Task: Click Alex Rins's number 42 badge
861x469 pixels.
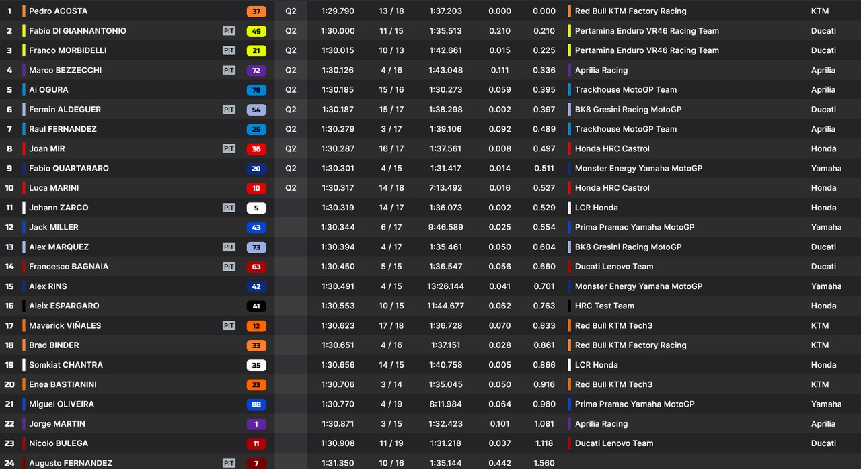Action: click(256, 286)
